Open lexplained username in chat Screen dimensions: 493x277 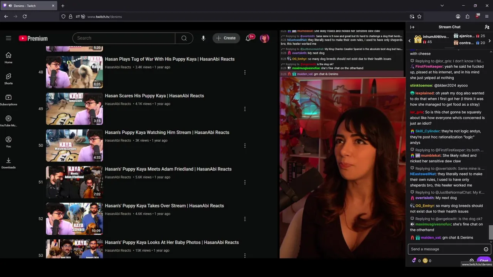[x=424, y=93]
